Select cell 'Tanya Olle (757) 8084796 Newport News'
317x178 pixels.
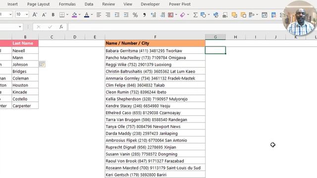coord(155,127)
